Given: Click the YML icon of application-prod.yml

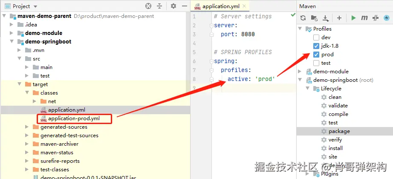Looking at the screenshot, I should [43, 118].
